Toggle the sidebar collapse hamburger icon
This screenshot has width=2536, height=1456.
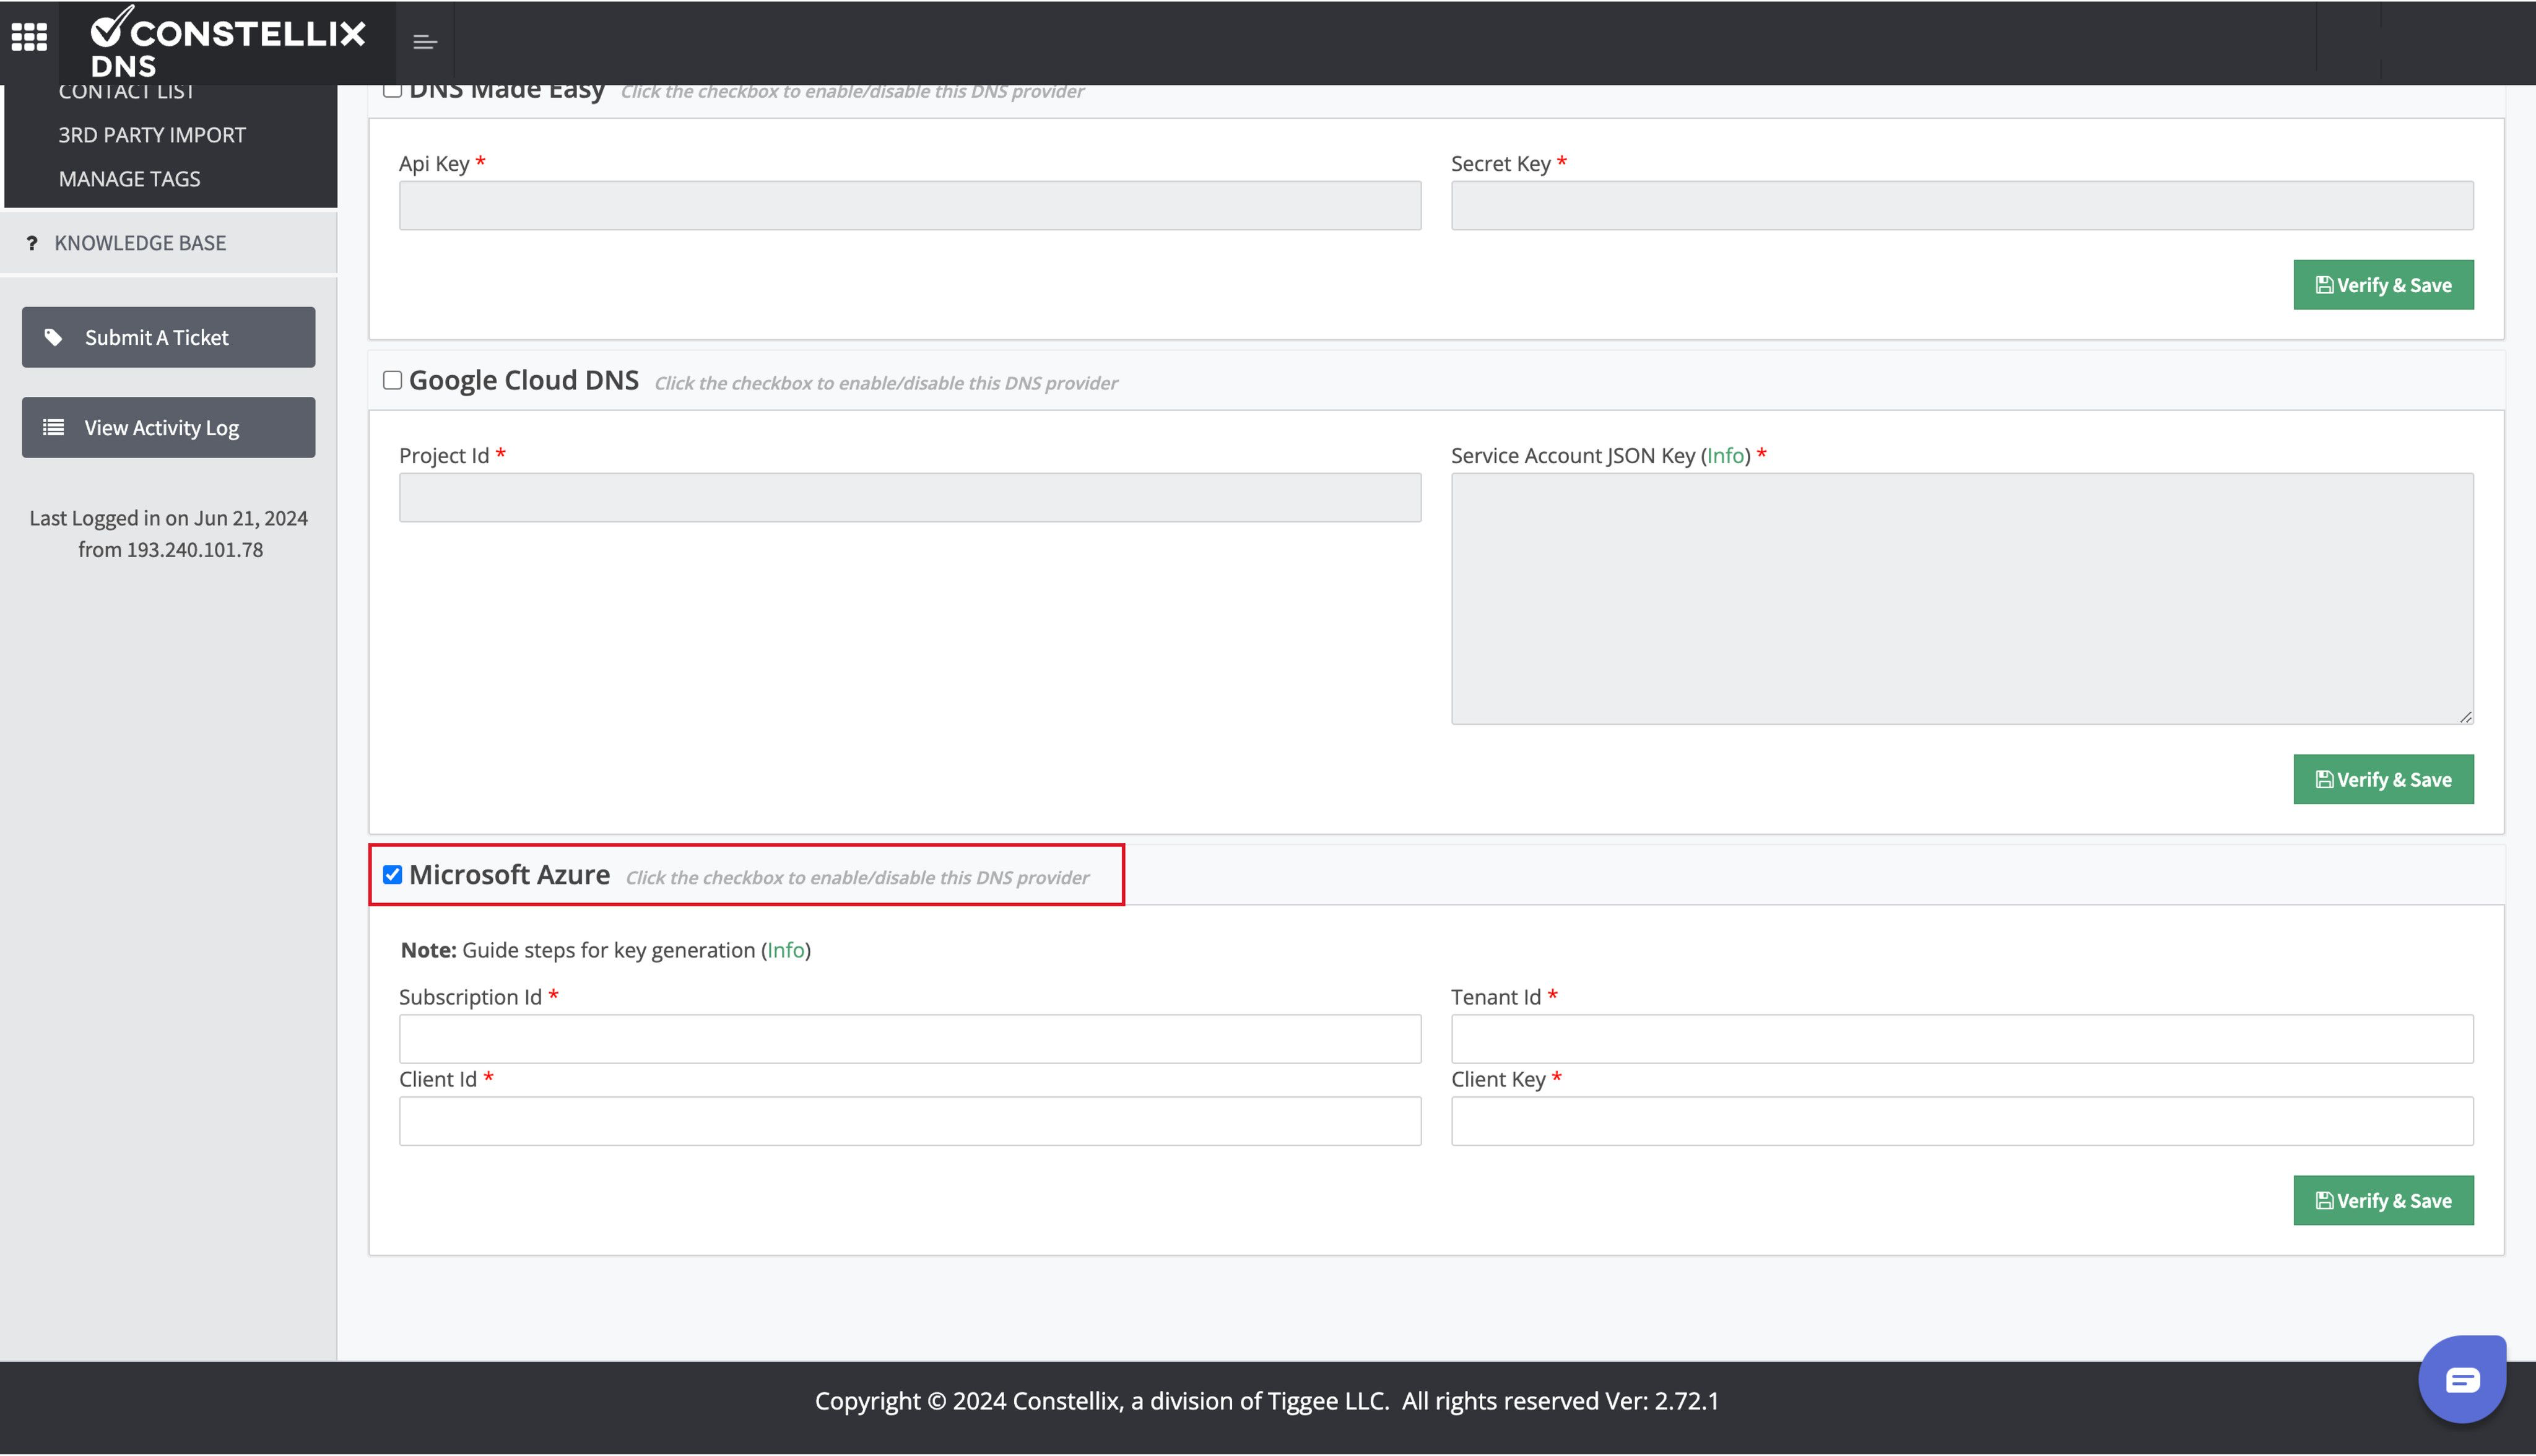click(x=425, y=42)
